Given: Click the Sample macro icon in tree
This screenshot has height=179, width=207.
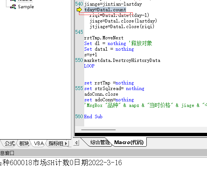Looking at the screenshot, I should point(13,7).
